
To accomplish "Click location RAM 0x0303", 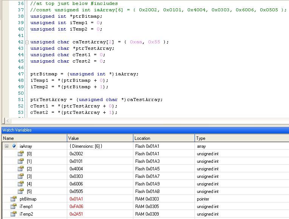I will click(x=147, y=199).
